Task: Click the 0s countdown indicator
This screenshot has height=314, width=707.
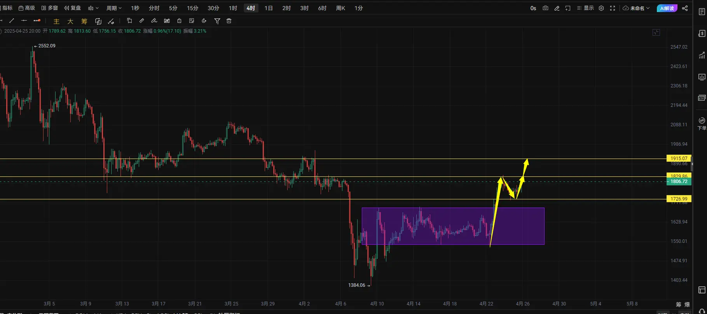Action: coord(533,8)
